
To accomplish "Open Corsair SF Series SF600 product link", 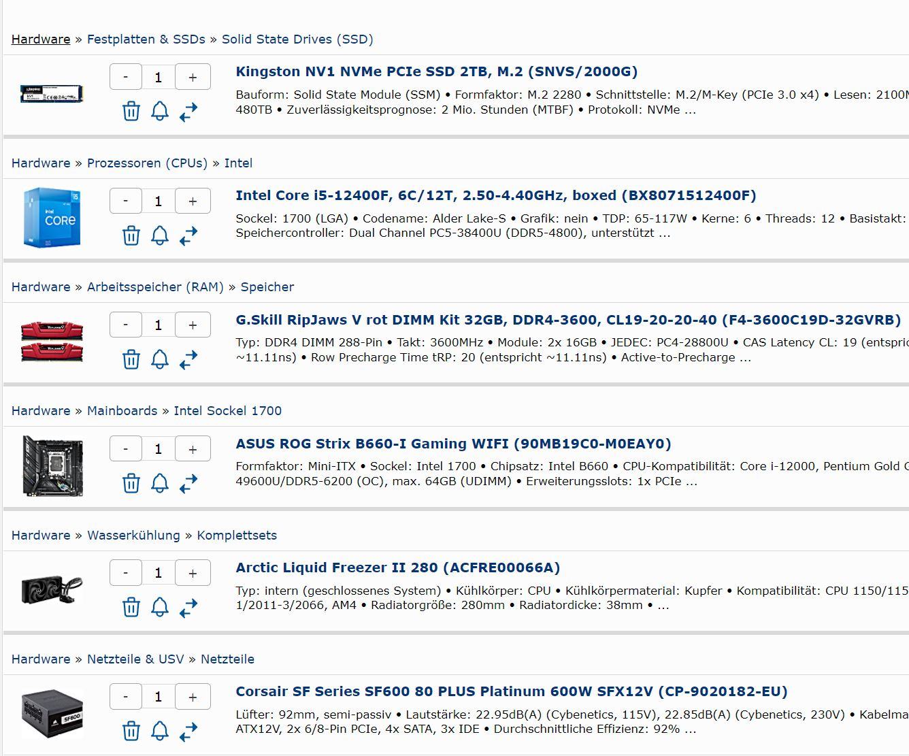I will (x=512, y=691).
